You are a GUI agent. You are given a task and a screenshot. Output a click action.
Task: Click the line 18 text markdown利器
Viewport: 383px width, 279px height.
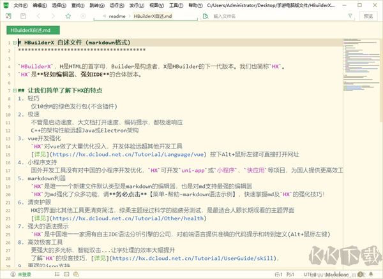[x=47, y=178]
